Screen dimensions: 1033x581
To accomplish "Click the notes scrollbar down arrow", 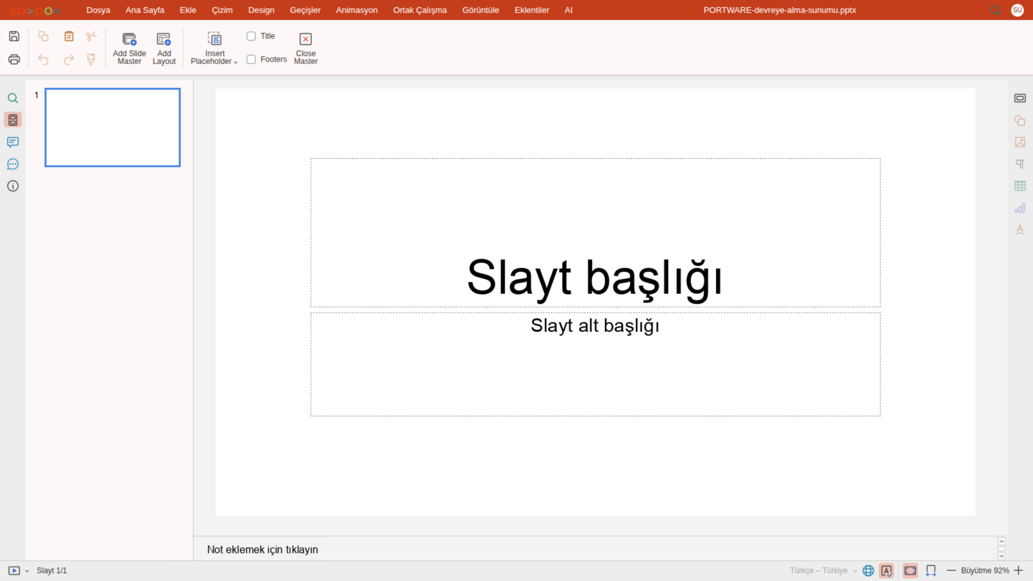I will (1001, 556).
